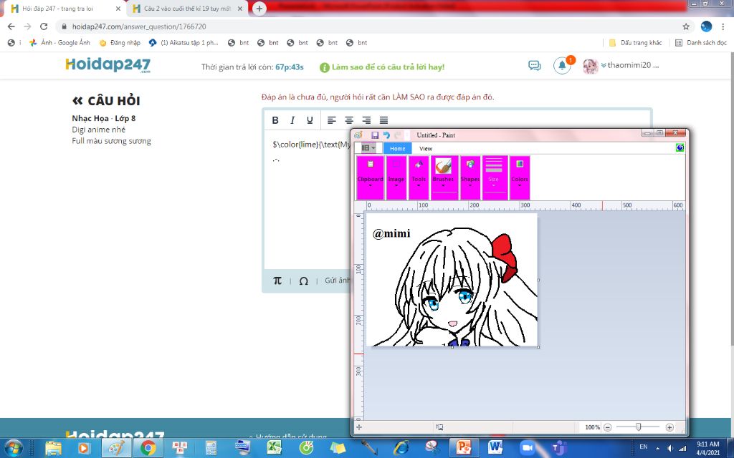Click the zoom out minus button in Paint
734x458 pixels.
607,427
